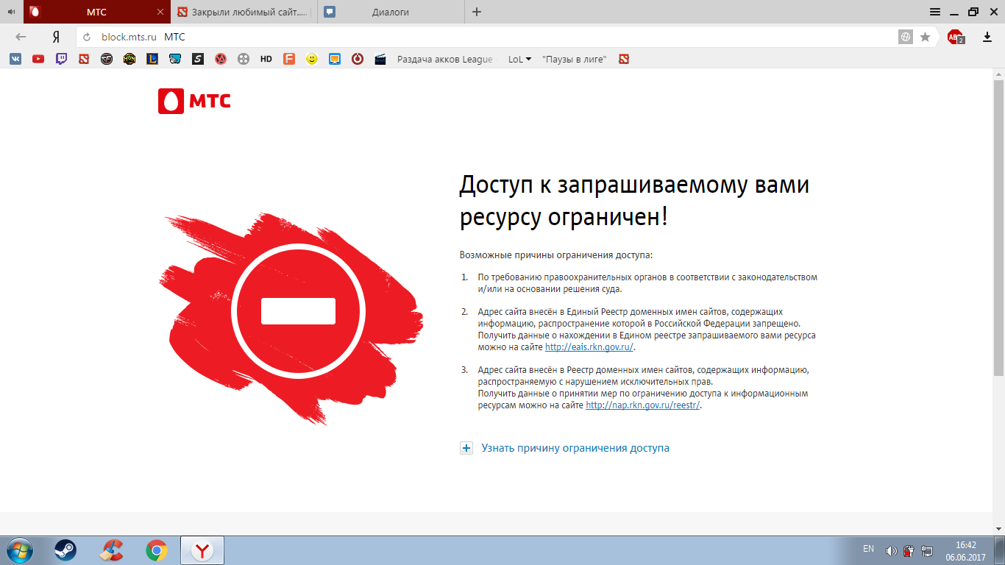Open Google Chrome from the taskbar
This screenshot has width=1005, height=565.
pyautogui.click(x=156, y=550)
